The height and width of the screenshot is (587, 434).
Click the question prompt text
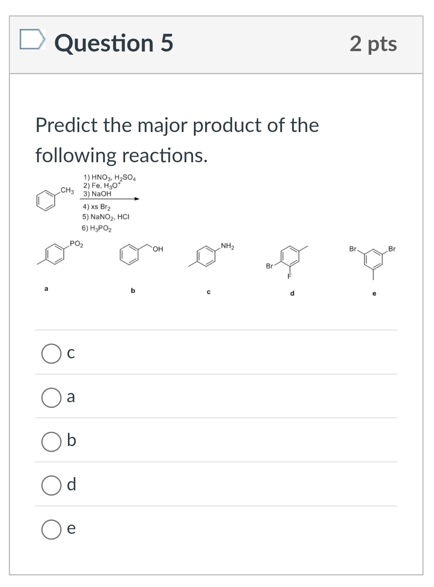[x=177, y=139]
